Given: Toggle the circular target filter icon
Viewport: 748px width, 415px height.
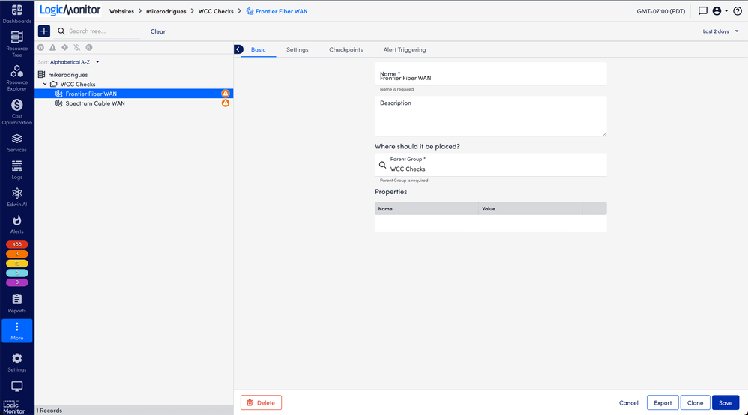Looking at the screenshot, I should 89,48.
